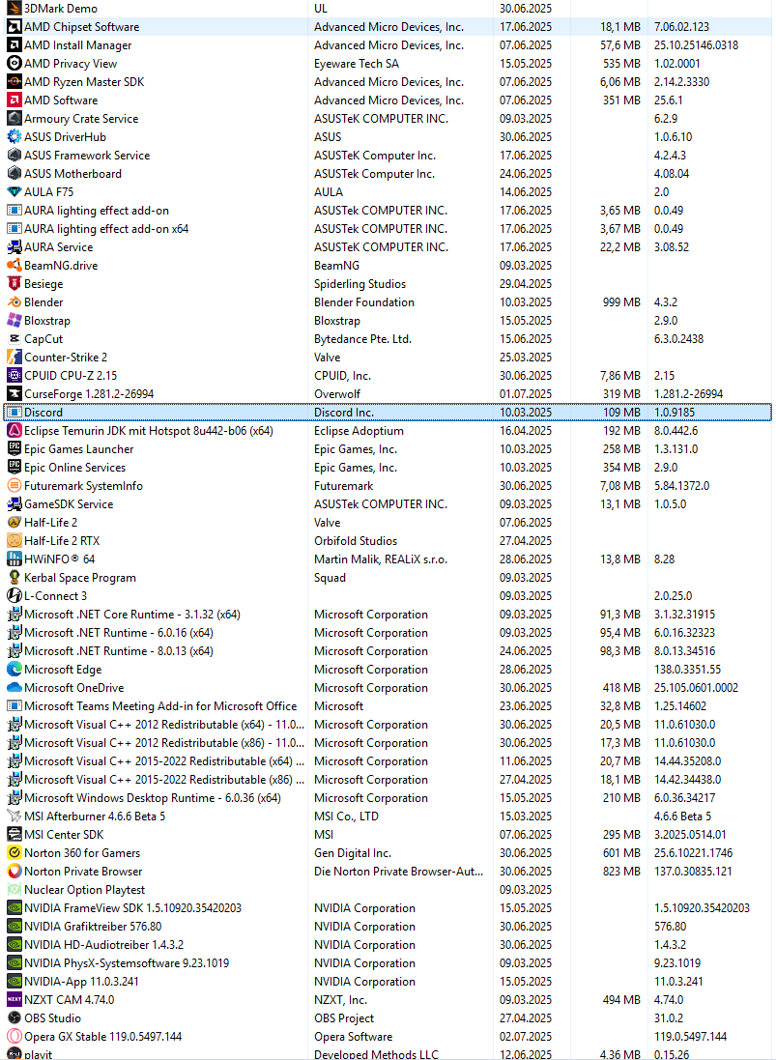Select MSI Center SDK entry
Screen dimensions: 776x1060
coord(64,835)
